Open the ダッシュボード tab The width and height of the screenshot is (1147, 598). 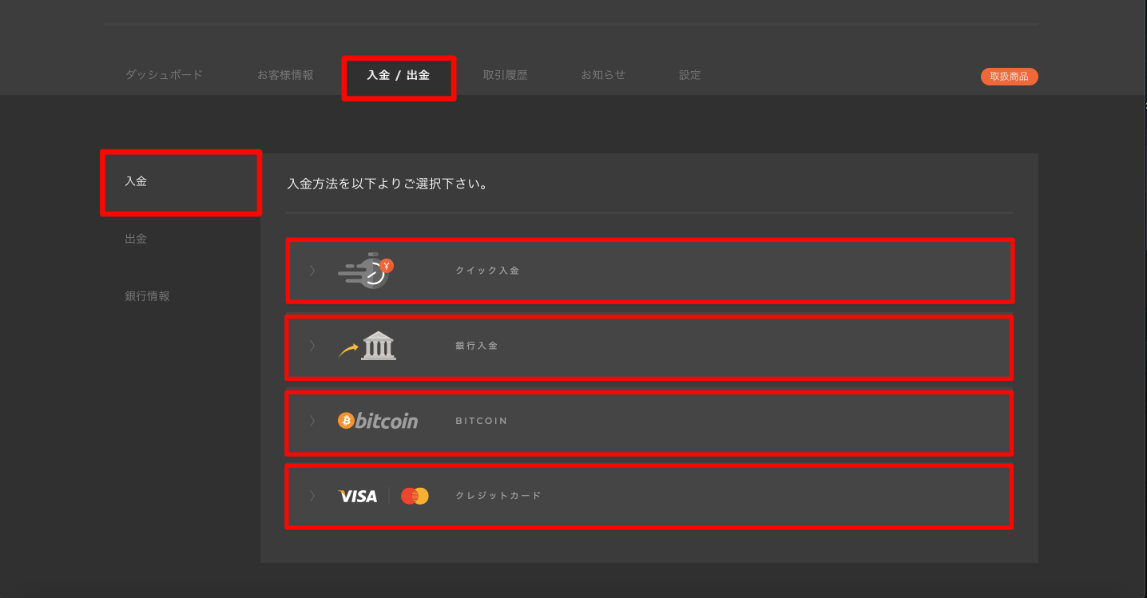[164, 75]
